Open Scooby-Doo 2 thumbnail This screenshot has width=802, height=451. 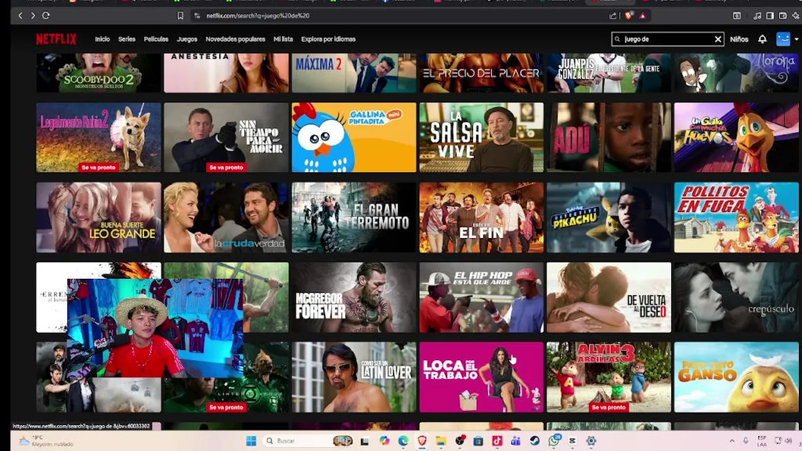click(x=98, y=73)
